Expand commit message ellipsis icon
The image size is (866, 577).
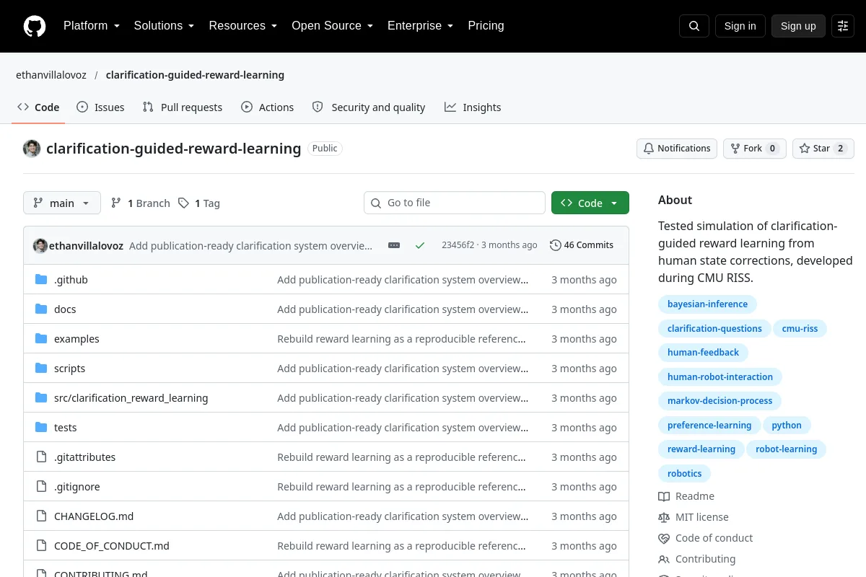click(x=394, y=245)
